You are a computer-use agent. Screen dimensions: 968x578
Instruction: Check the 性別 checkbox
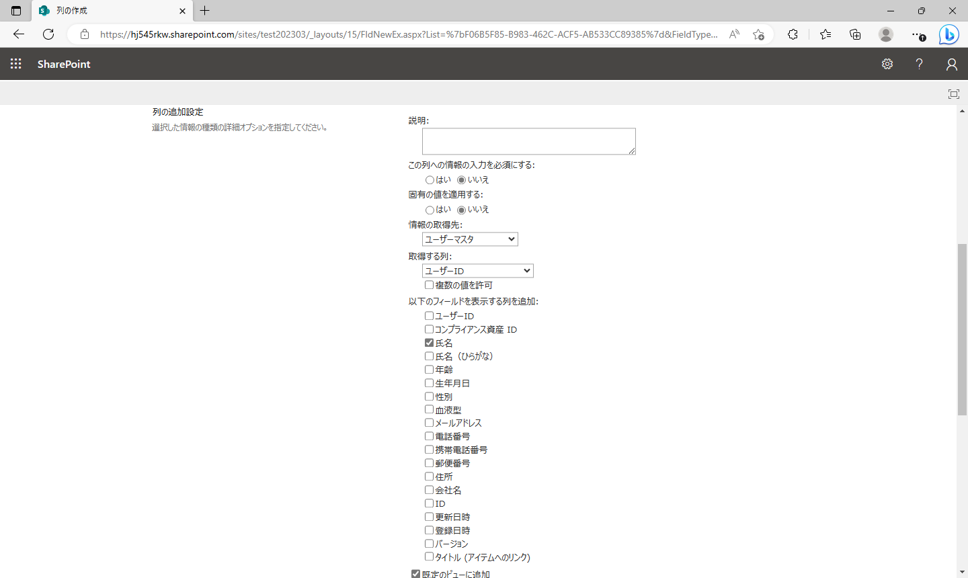coord(429,397)
